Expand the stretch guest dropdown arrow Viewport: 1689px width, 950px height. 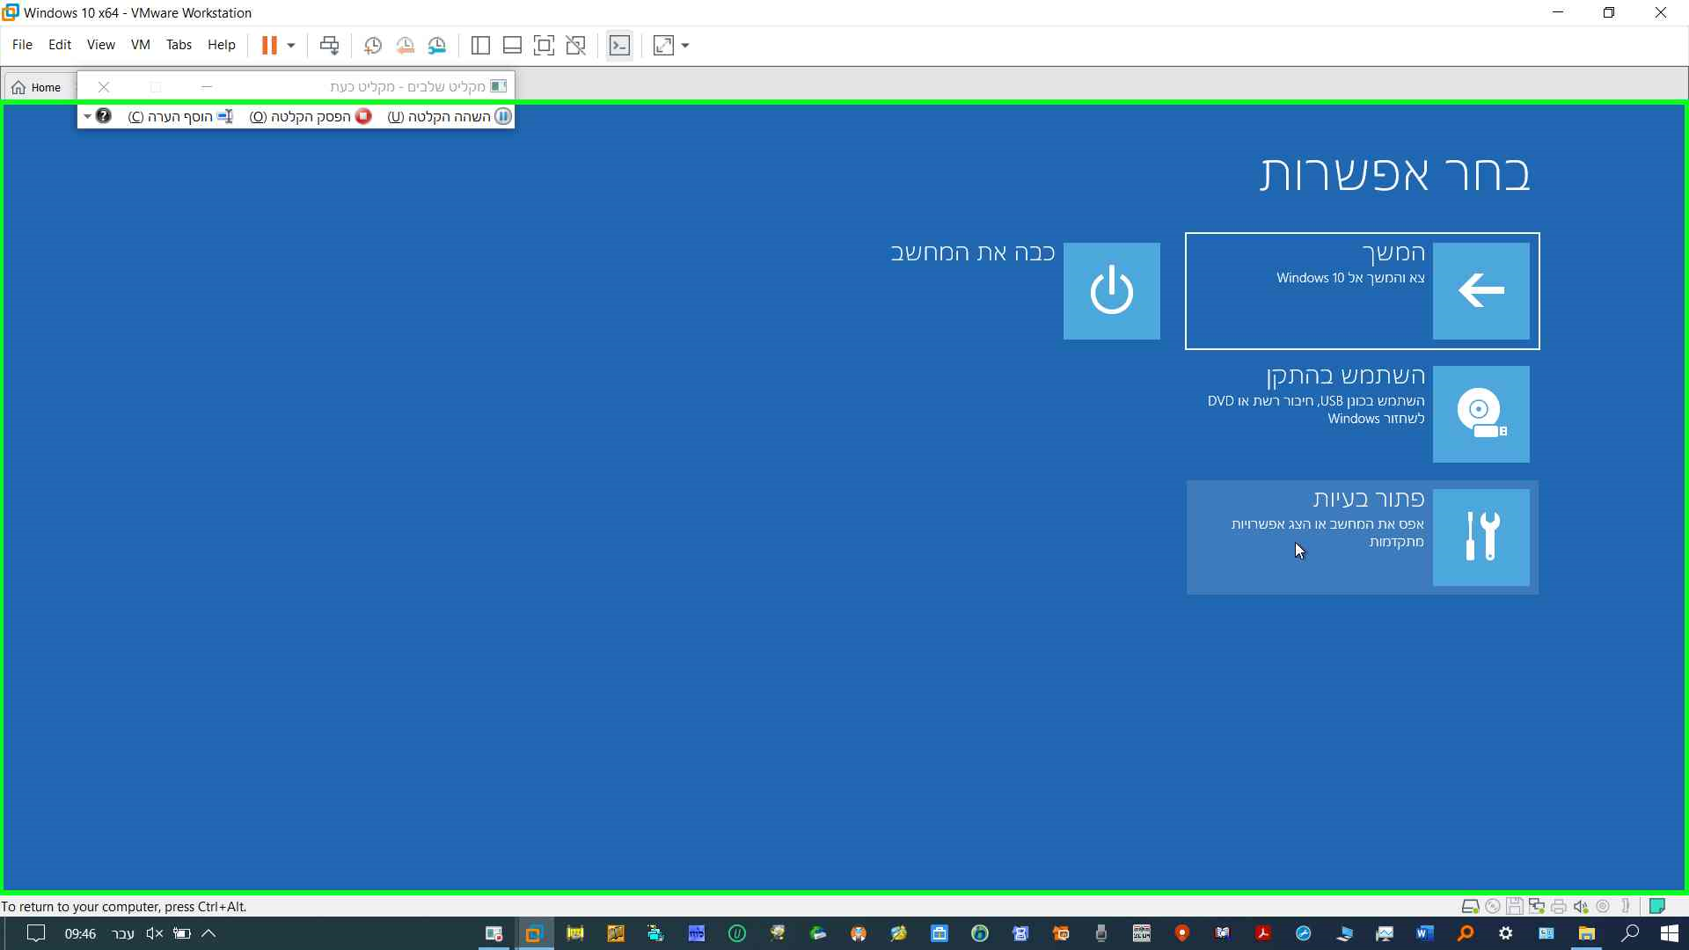(x=685, y=46)
